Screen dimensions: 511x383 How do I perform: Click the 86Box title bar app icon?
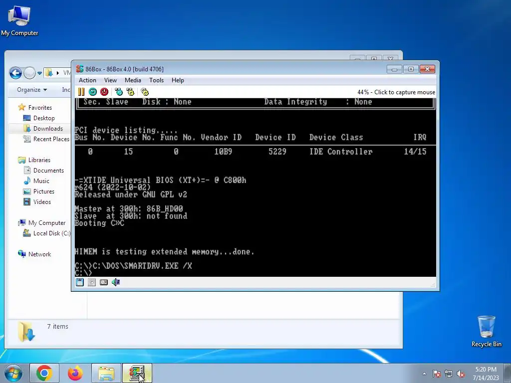point(79,69)
